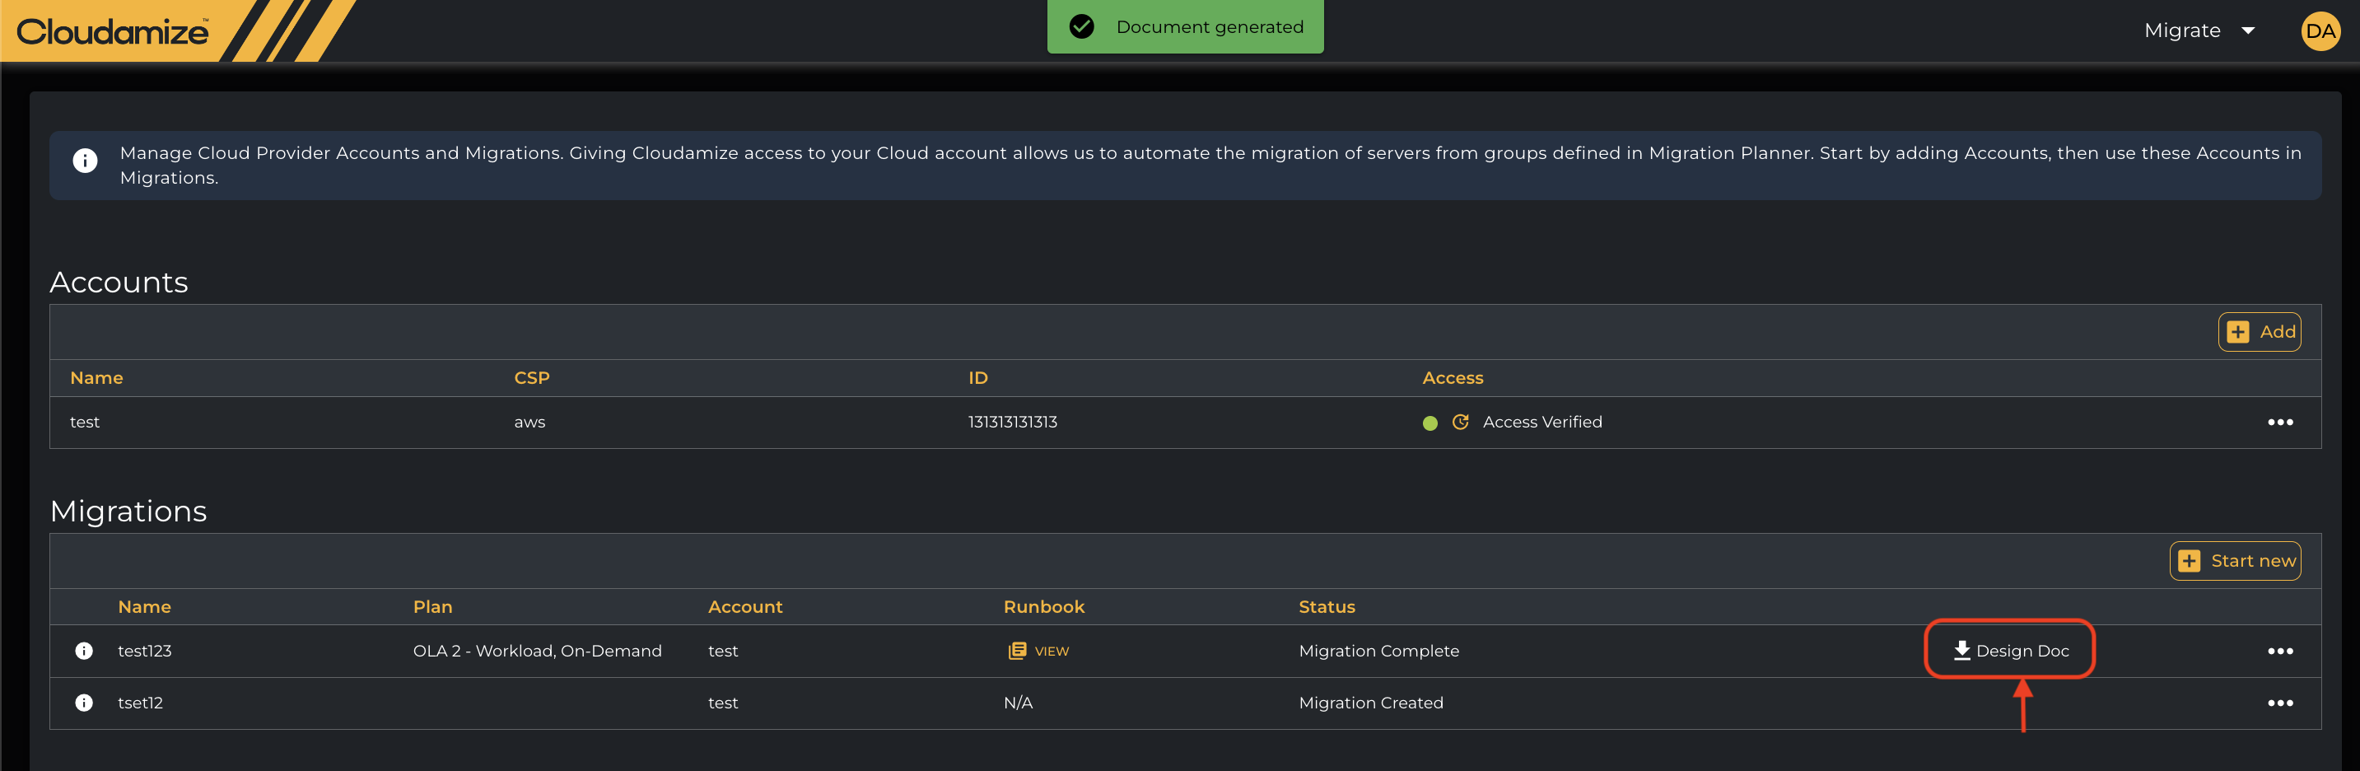Click the info icon beside test123 migration

(x=84, y=651)
